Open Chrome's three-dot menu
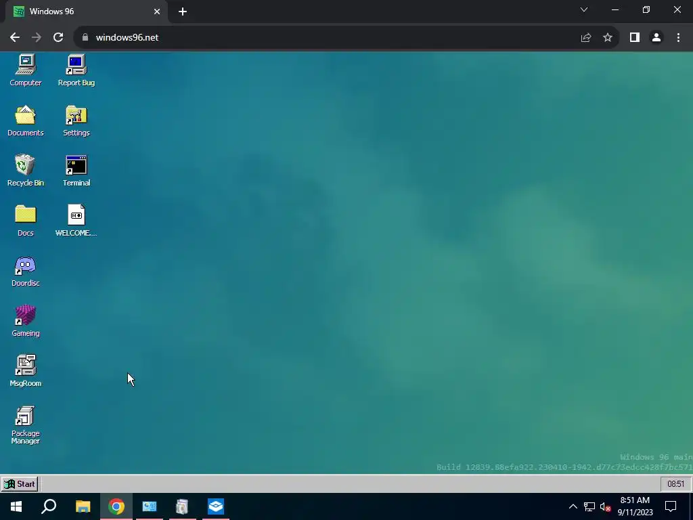Screen dimensions: 693x520 678,38
